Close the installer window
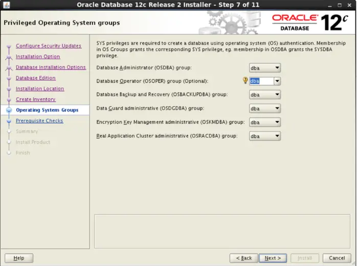Viewport: 358px width, 266px height. click(x=349, y=5)
